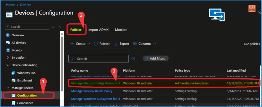
Task: Click the Export button label
Action: pyautogui.click(x=124, y=44)
